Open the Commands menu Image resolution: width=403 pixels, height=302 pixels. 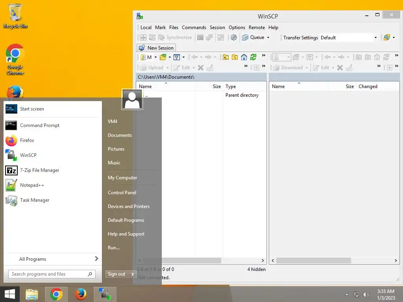pyautogui.click(x=194, y=28)
